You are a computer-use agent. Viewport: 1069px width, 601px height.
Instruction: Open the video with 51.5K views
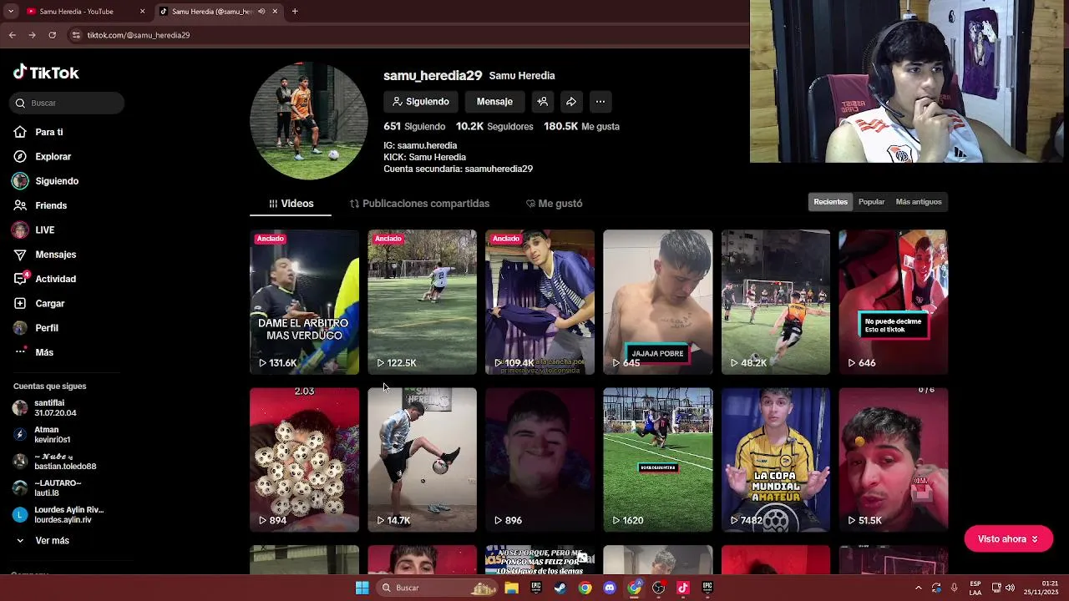894,459
